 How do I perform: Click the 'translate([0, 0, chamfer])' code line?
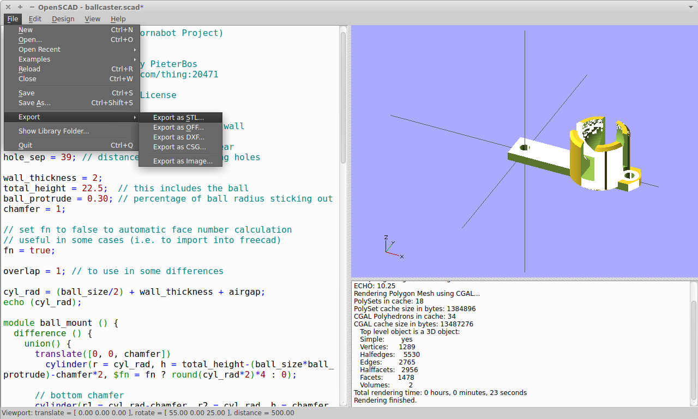[x=103, y=354]
